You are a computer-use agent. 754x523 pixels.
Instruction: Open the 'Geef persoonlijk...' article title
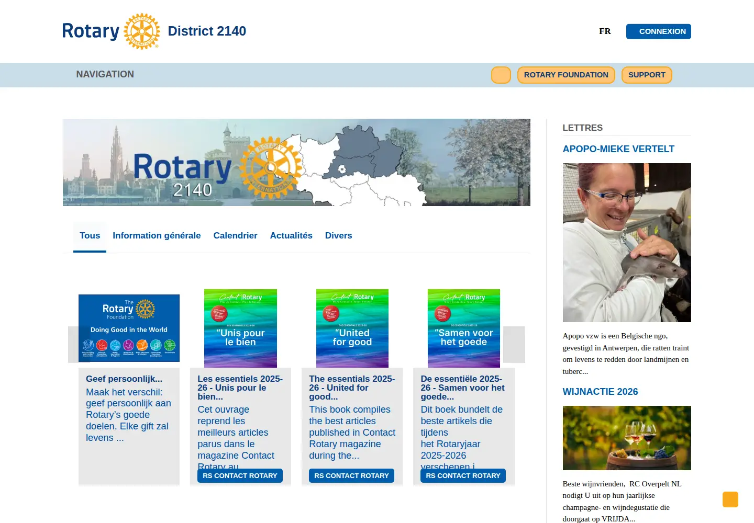tap(124, 379)
